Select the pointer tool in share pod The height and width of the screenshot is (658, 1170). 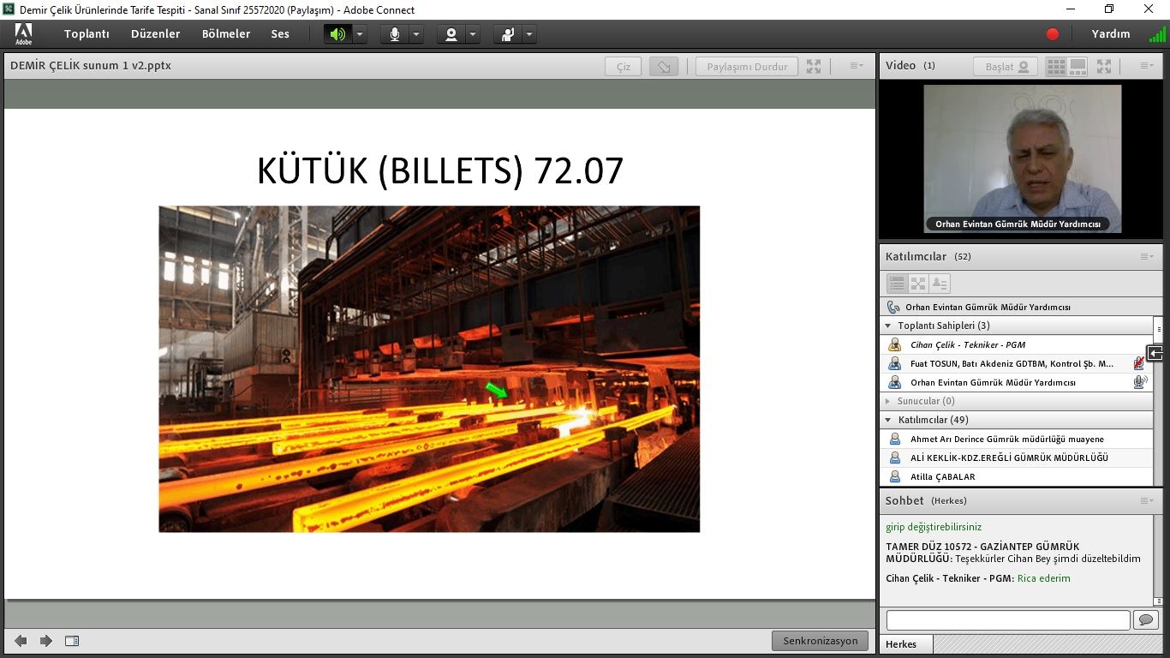(664, 67)
